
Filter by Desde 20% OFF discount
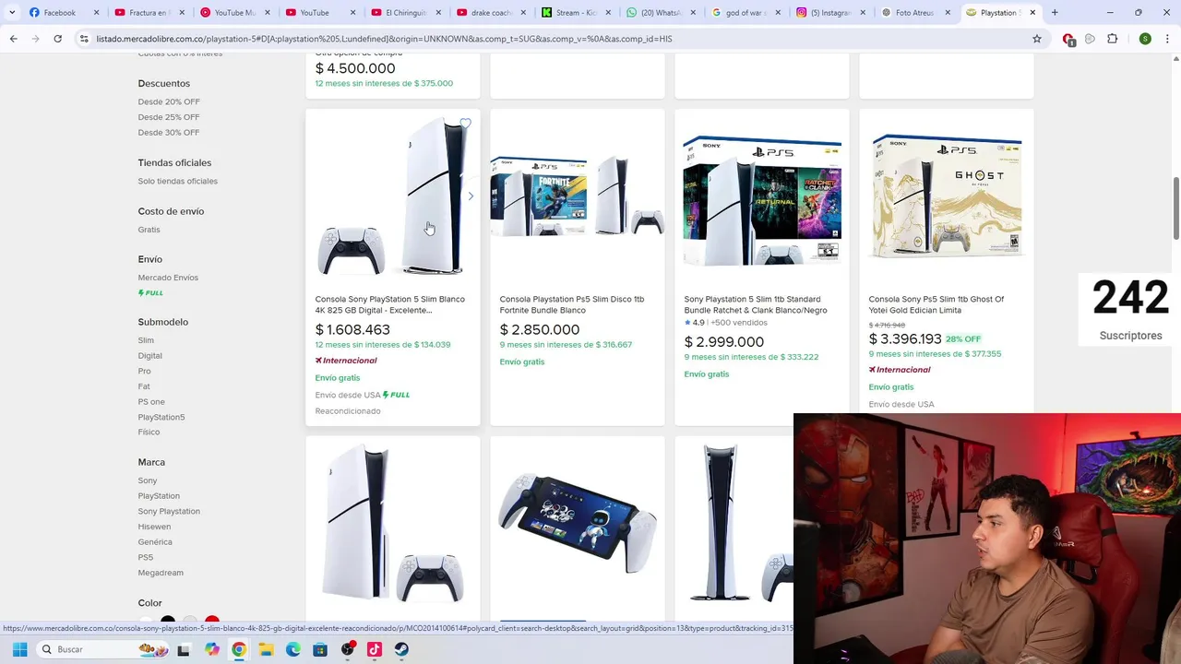[169, 101]
